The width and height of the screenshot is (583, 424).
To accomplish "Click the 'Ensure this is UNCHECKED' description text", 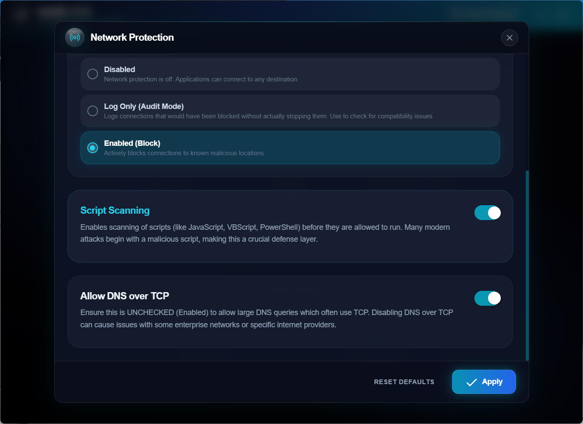I will (267, 318).
